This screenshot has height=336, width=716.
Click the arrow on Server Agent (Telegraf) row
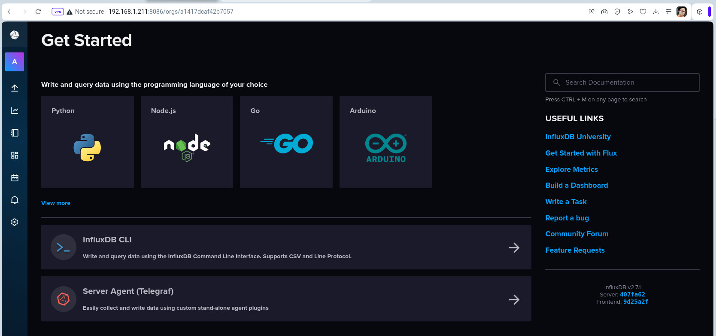[514, 299]
